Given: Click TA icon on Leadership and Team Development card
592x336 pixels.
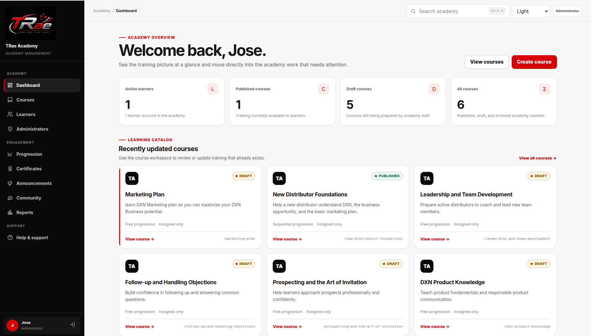Looking at the screenshot, I should point(427,178).
